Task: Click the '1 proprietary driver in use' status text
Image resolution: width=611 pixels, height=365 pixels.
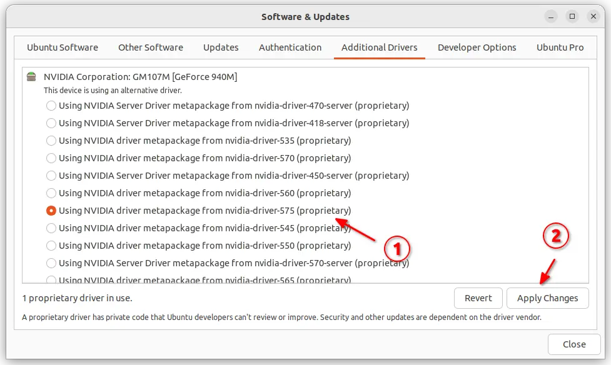Action: point(77,298)
